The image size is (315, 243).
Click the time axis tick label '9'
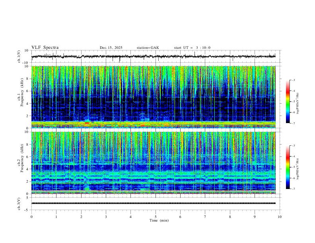pyautogui.click(x=255, y=217)
